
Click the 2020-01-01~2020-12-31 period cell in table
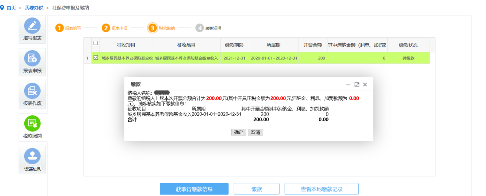click(x=274, y=58)
